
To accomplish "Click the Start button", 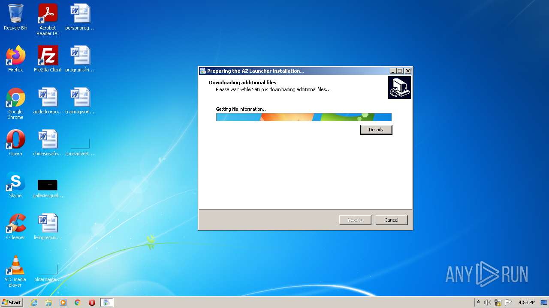I will click(12, 302).
